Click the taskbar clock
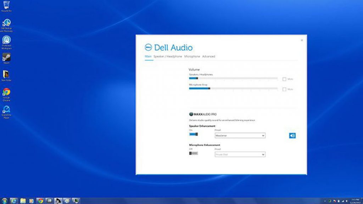This screenshot has height=204, width=363. tap(355, 201)
